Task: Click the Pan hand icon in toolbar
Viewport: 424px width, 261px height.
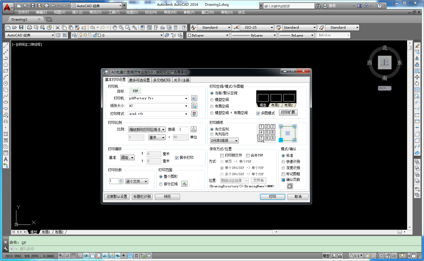Action: pyautogui.click(x=115, y=28)
